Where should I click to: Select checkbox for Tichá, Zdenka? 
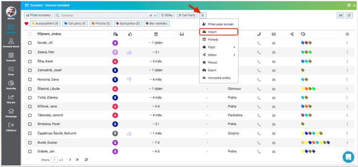30,98
